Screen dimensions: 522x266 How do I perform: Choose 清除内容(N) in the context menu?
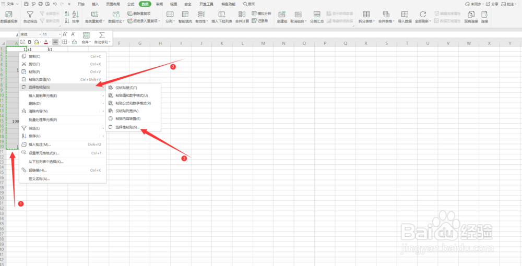click(x=63, y=111)
